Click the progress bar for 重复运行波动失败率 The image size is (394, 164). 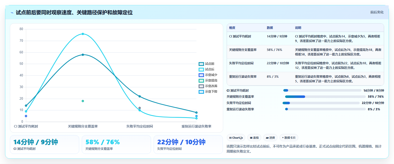pos(325,109)
